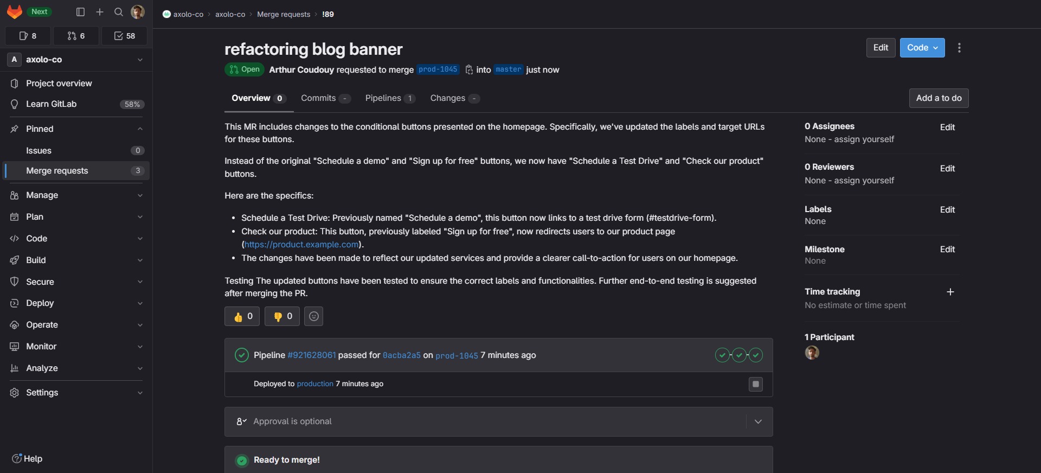Click the copy branch name icon
Screen dimensions: 1041x473
[469, 70]
